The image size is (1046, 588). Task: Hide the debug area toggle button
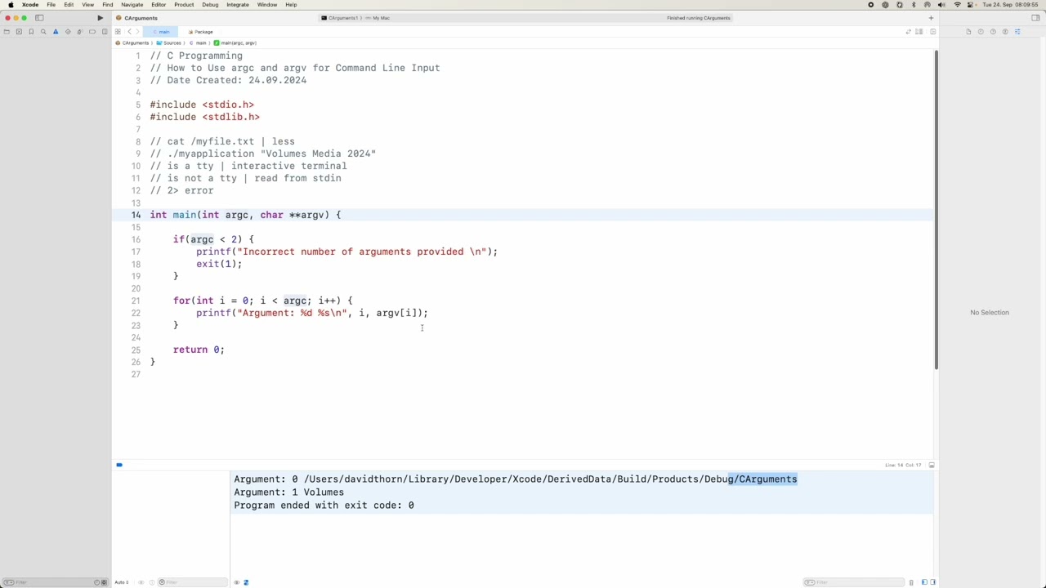pos(932,465)
